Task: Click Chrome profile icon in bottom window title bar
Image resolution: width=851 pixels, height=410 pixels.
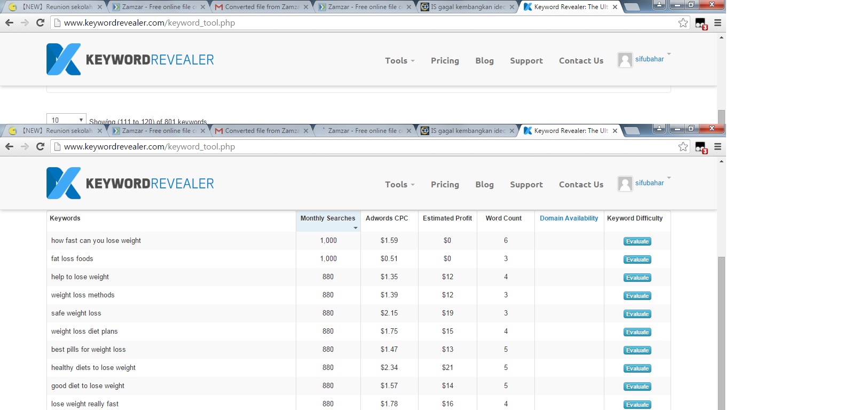Action: tap(659, 128)
